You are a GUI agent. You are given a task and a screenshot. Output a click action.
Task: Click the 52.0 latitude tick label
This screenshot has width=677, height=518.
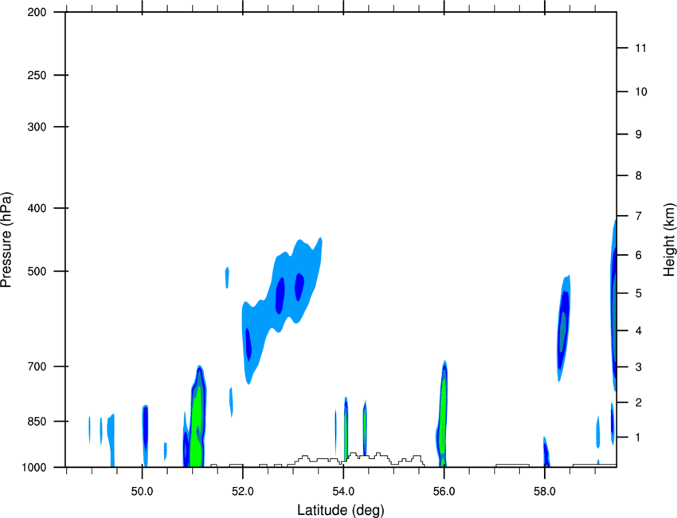(243, 492)
